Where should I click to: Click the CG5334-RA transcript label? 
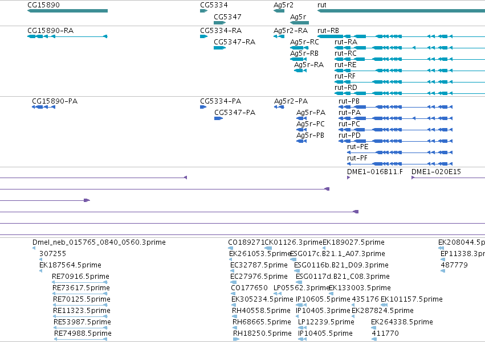pyautogui.click(x=221, y=31)
